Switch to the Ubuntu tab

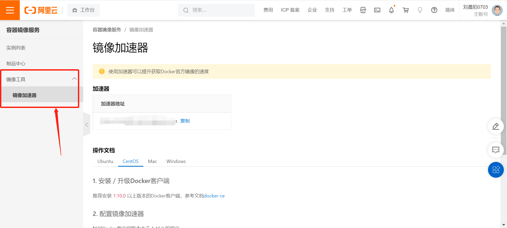click(105, 161)
